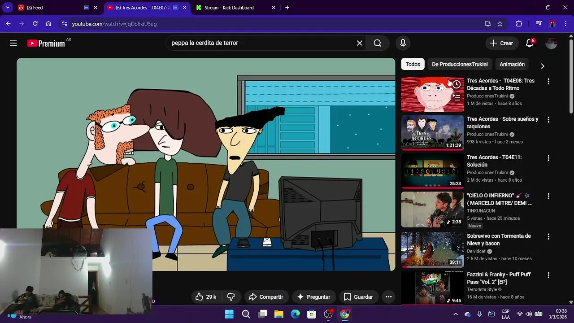Screen dimensions: 574x323
Task: Show more filter chips with arrow
Action: click(x=543, y=66)
